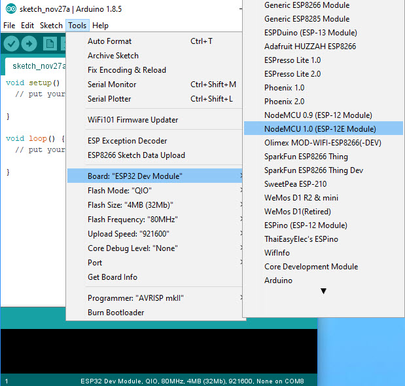The image size is (405, 386).
Task: Launch WiFi101 Firmware Updater
Action: point(154,120)
